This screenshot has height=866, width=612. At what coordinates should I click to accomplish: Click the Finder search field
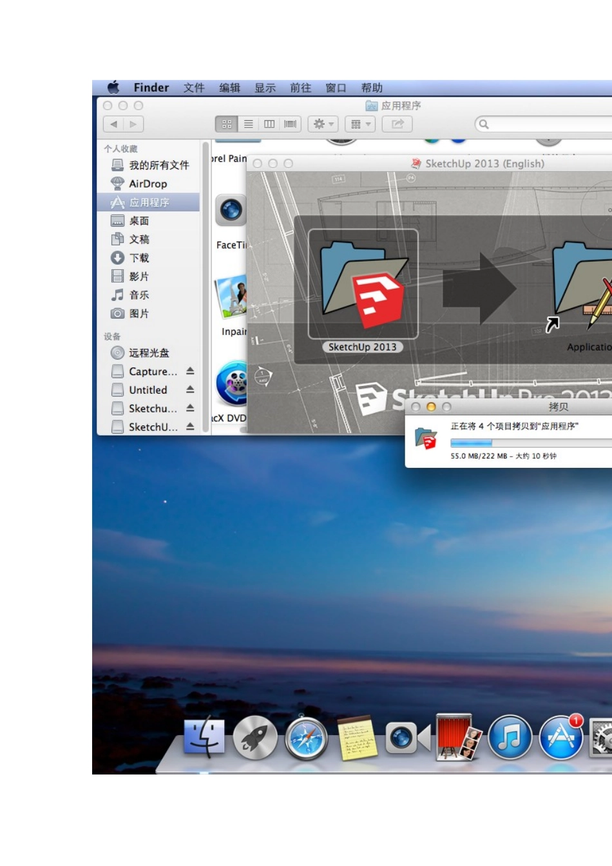pos(544,124)
